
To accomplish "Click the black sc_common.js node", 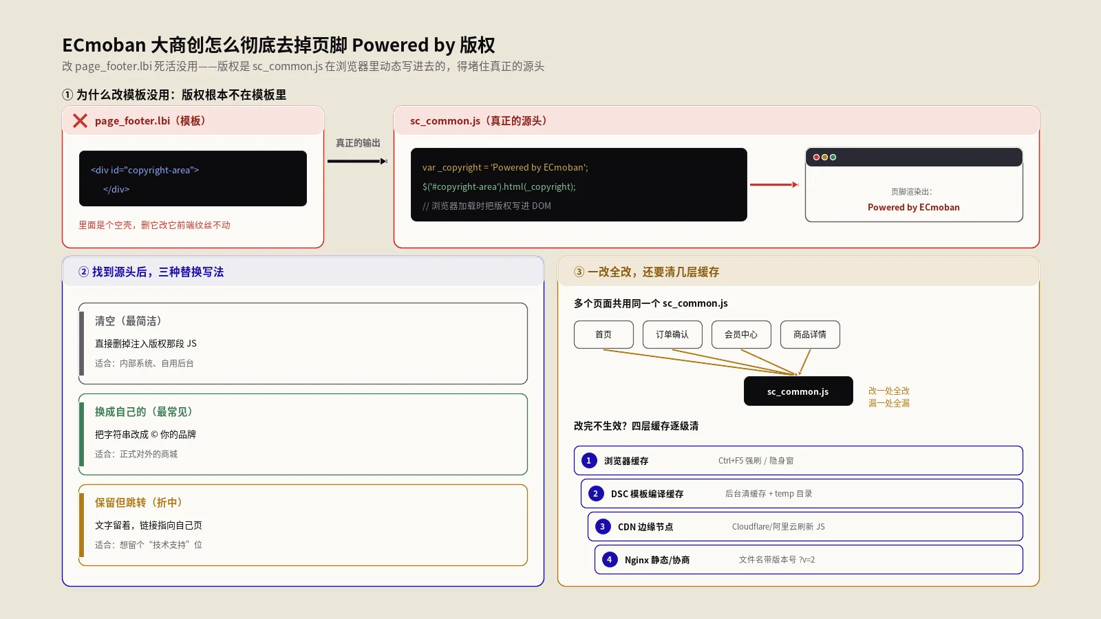I will click(x=798, y=391).
